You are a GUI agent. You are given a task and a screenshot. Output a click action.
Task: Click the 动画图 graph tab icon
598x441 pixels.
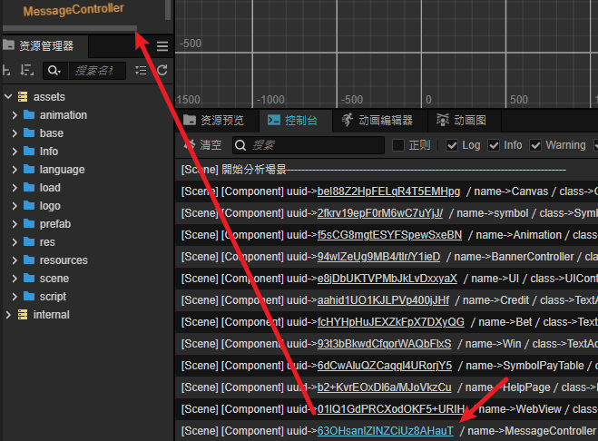point(443,120)
